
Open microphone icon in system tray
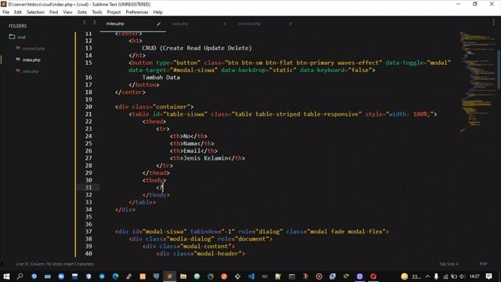pyautogui.click(x=436, y=277)
